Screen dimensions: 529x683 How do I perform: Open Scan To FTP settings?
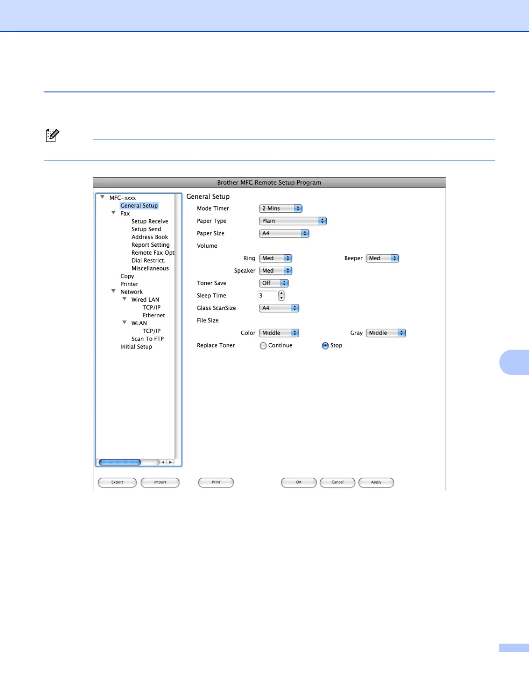(147, 338)
